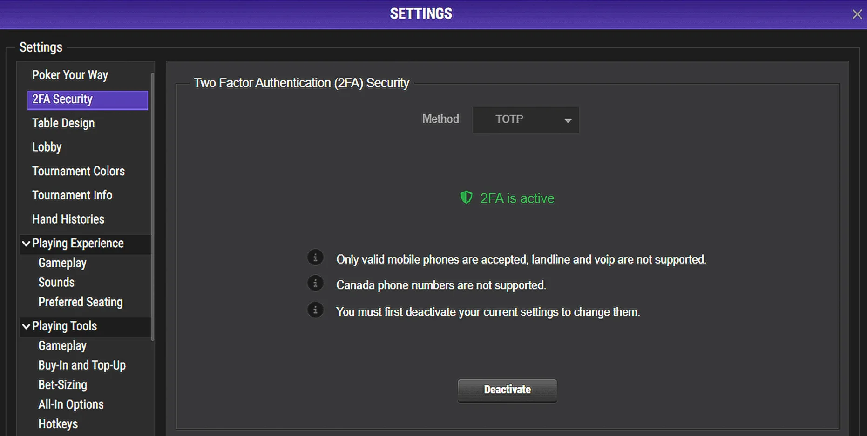Click info icon beside Canada phone note
867x436 pixels.
click(x=315, y=284)
